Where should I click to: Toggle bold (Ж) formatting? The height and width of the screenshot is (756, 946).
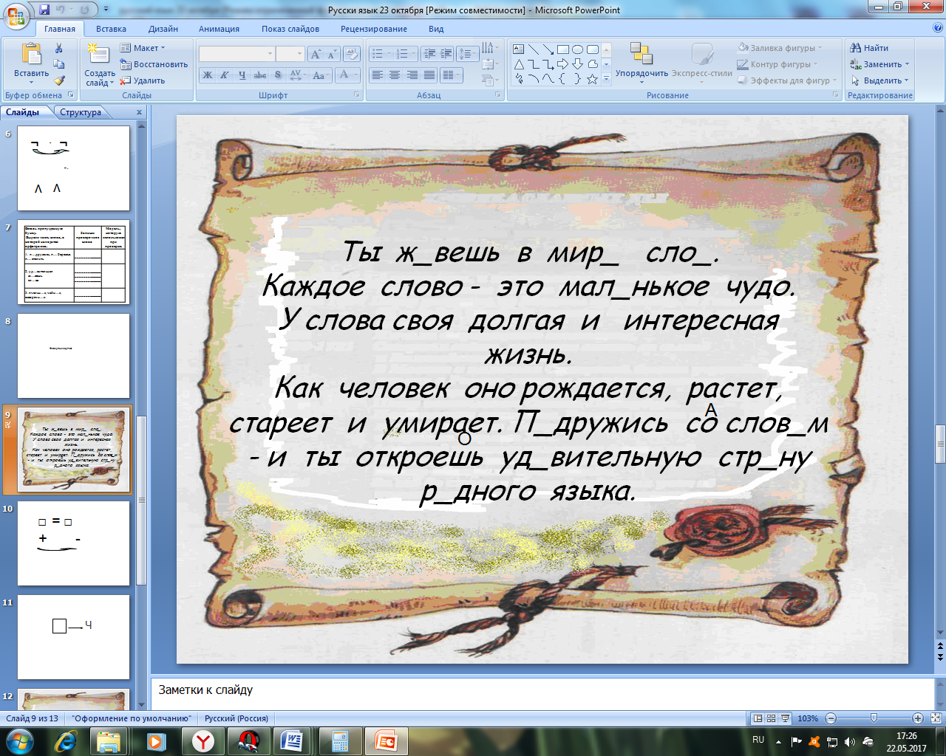click(208, 75)
